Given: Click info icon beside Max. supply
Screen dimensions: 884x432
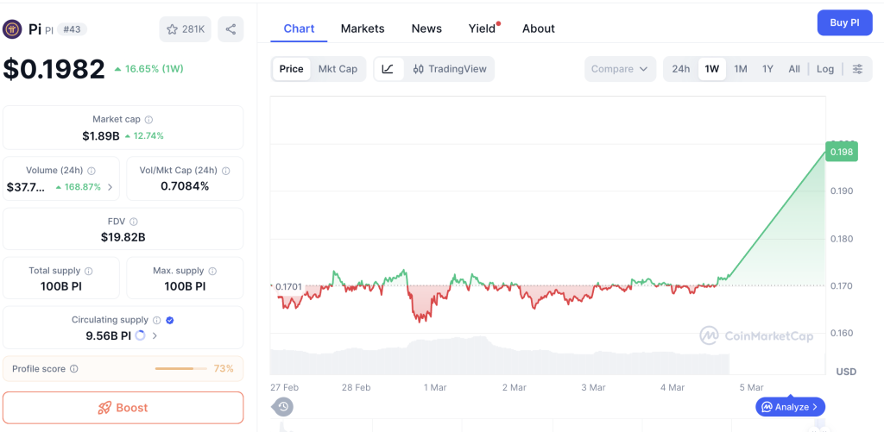Looking at the screenshot, I should click(212, 271).
